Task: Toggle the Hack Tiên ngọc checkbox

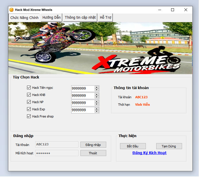Action: click(29, 87)
